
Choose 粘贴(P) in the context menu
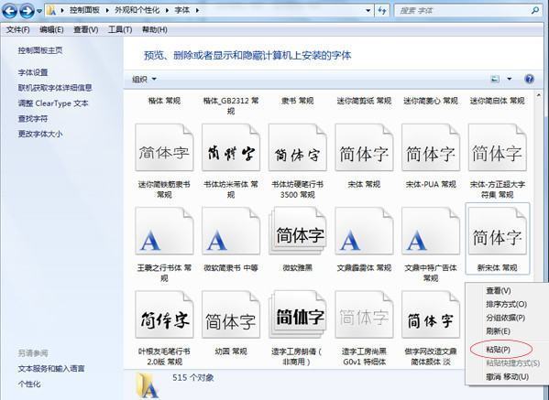499,350
